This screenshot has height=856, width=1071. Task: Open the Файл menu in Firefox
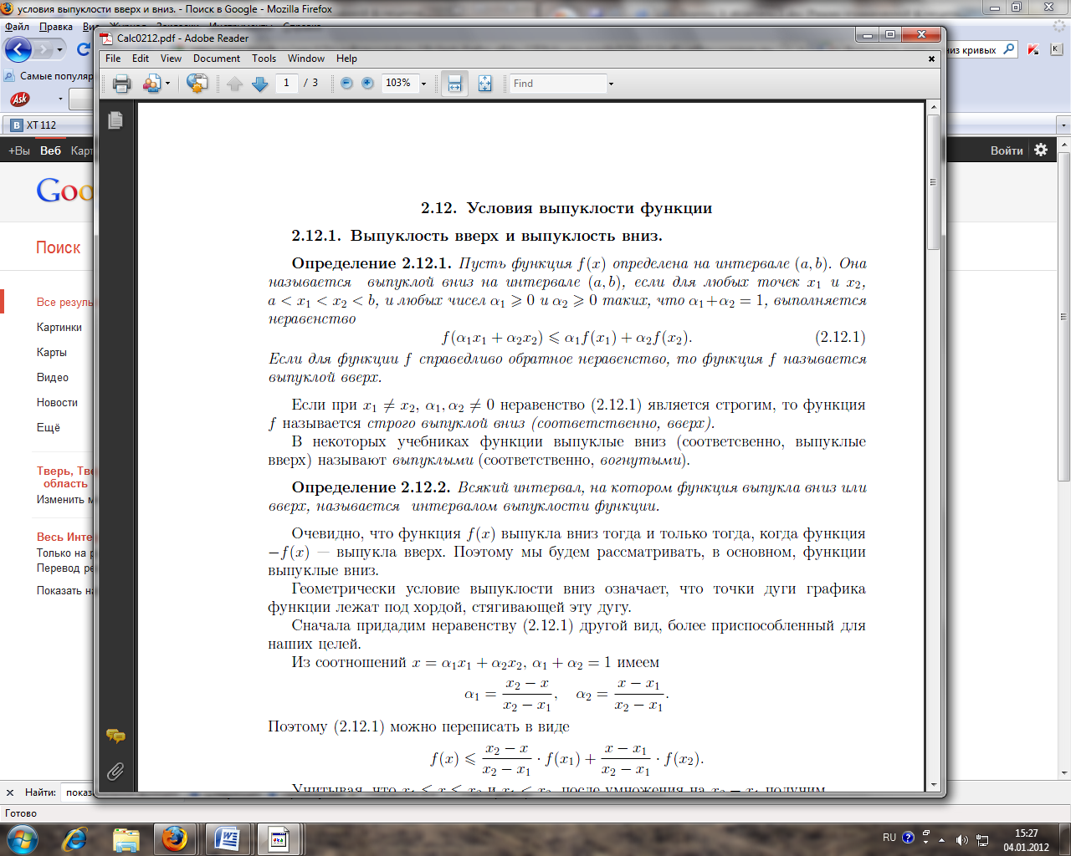[17, 27]
